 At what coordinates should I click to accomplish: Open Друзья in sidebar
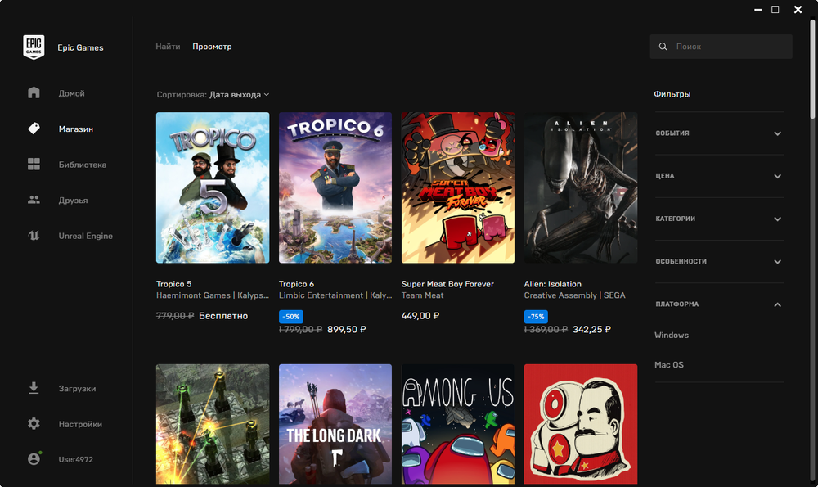(73, 201)
